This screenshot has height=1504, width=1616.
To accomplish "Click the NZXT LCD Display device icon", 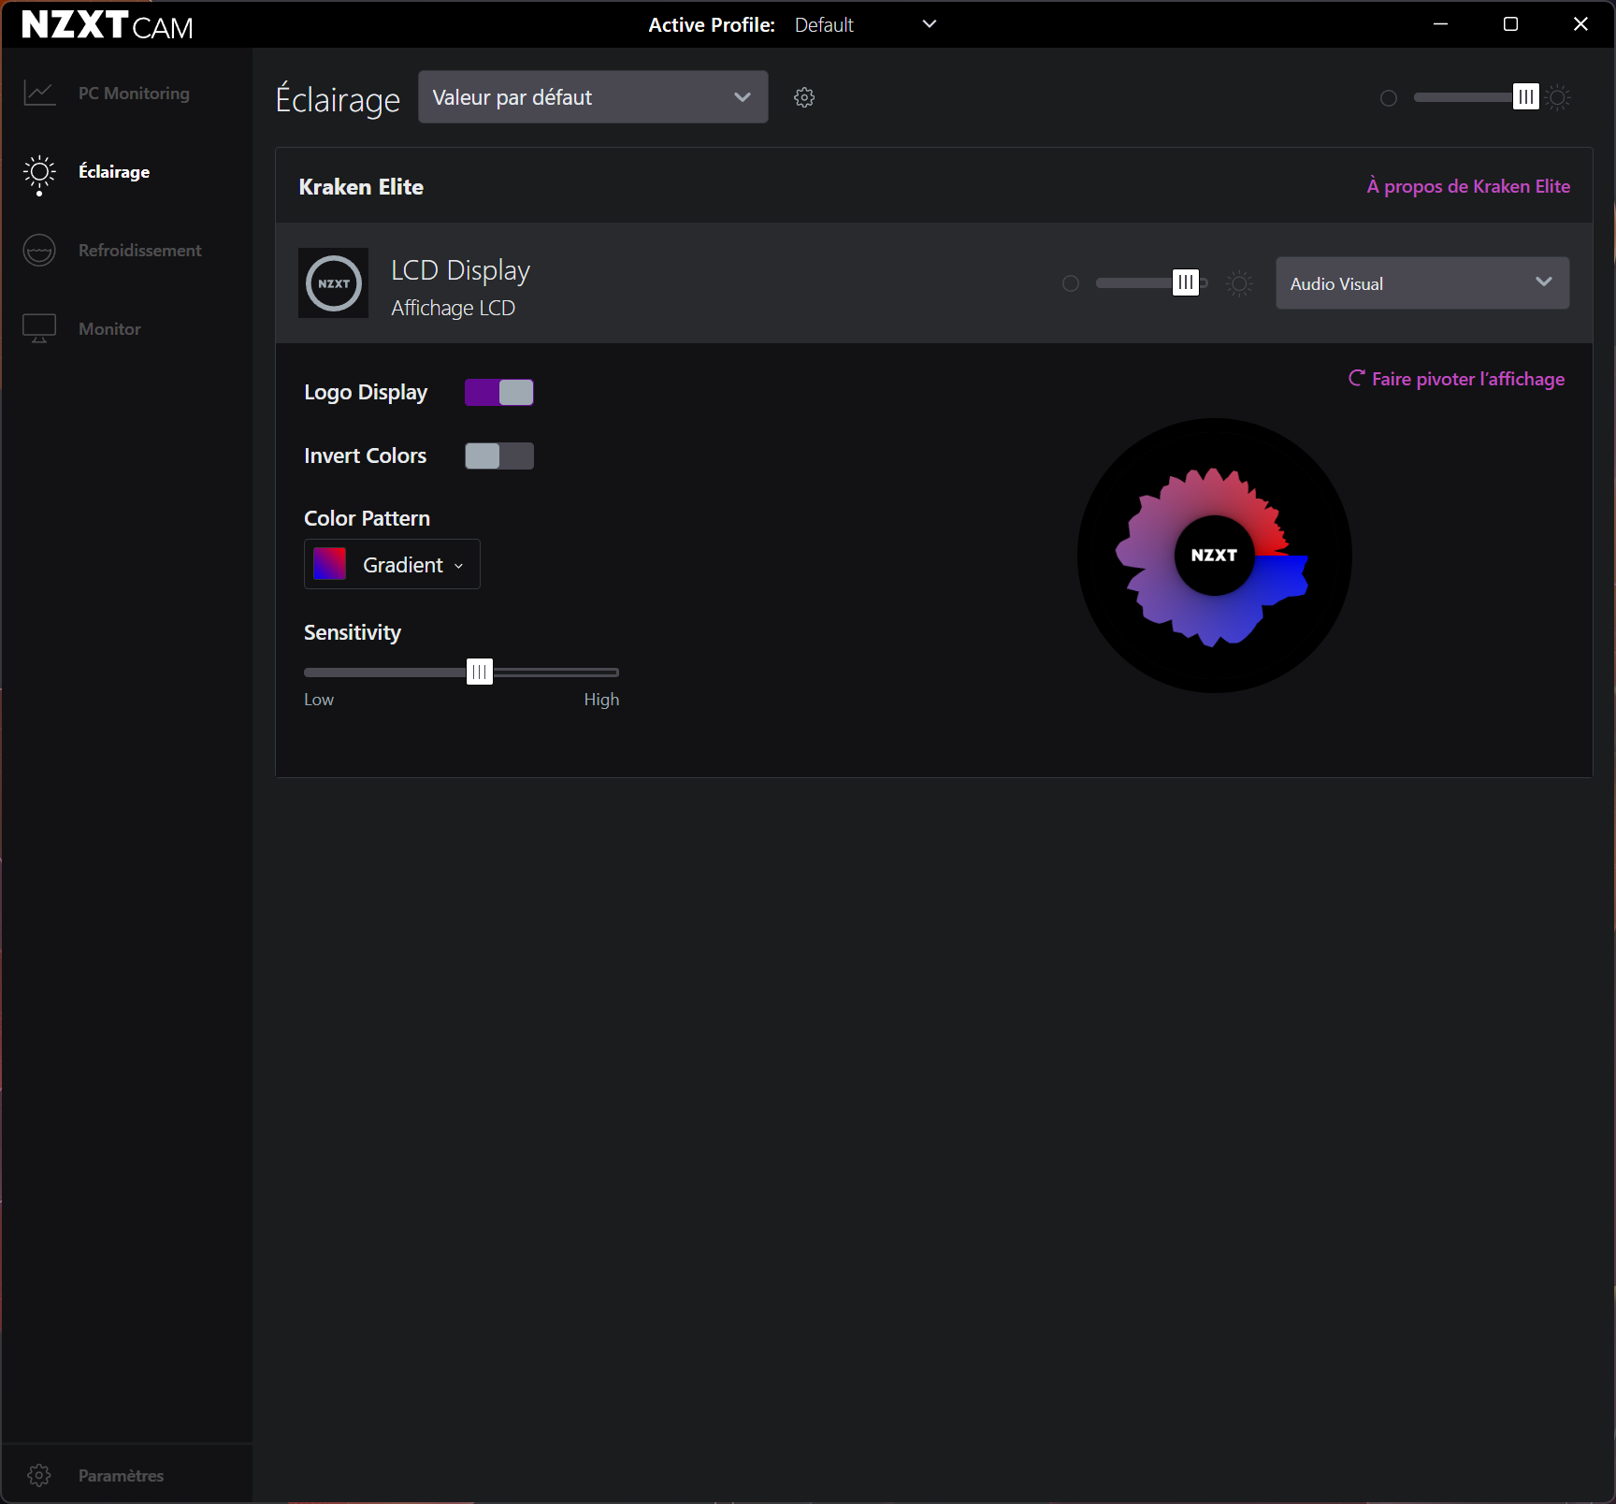I will (334, 283).
